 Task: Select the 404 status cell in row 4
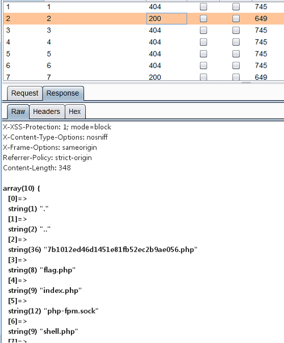(166, 42)
